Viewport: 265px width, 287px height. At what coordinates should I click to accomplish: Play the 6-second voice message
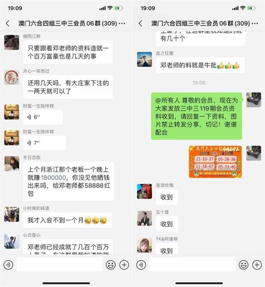43,117
